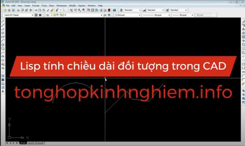Open the DesignCenter icon
The image size is (245, 146).
[93, 10]
